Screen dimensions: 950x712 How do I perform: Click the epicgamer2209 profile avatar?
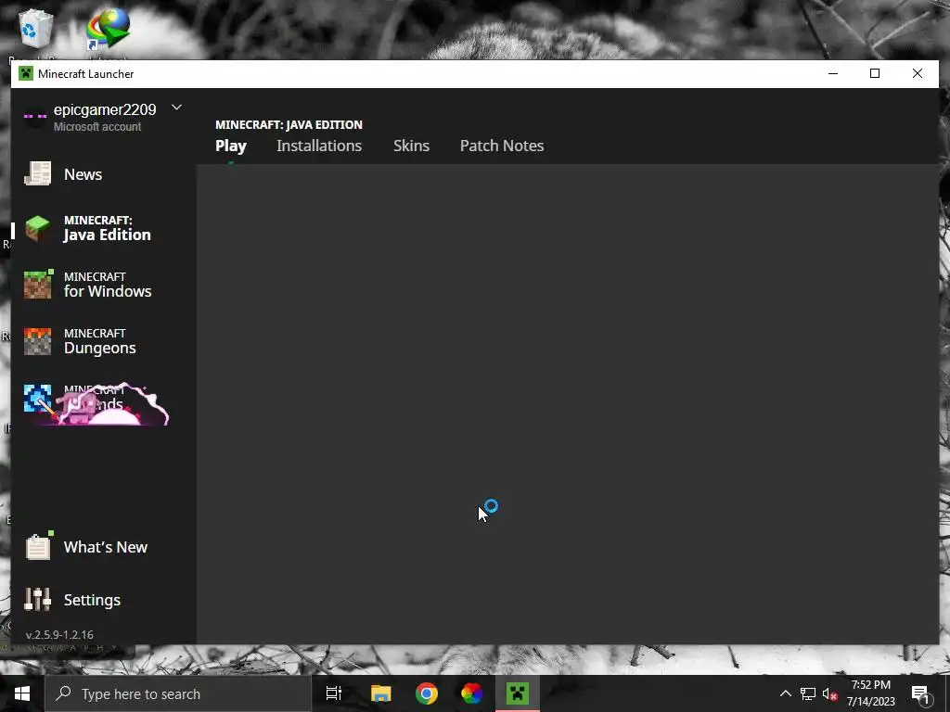click(x=34, y=116)
